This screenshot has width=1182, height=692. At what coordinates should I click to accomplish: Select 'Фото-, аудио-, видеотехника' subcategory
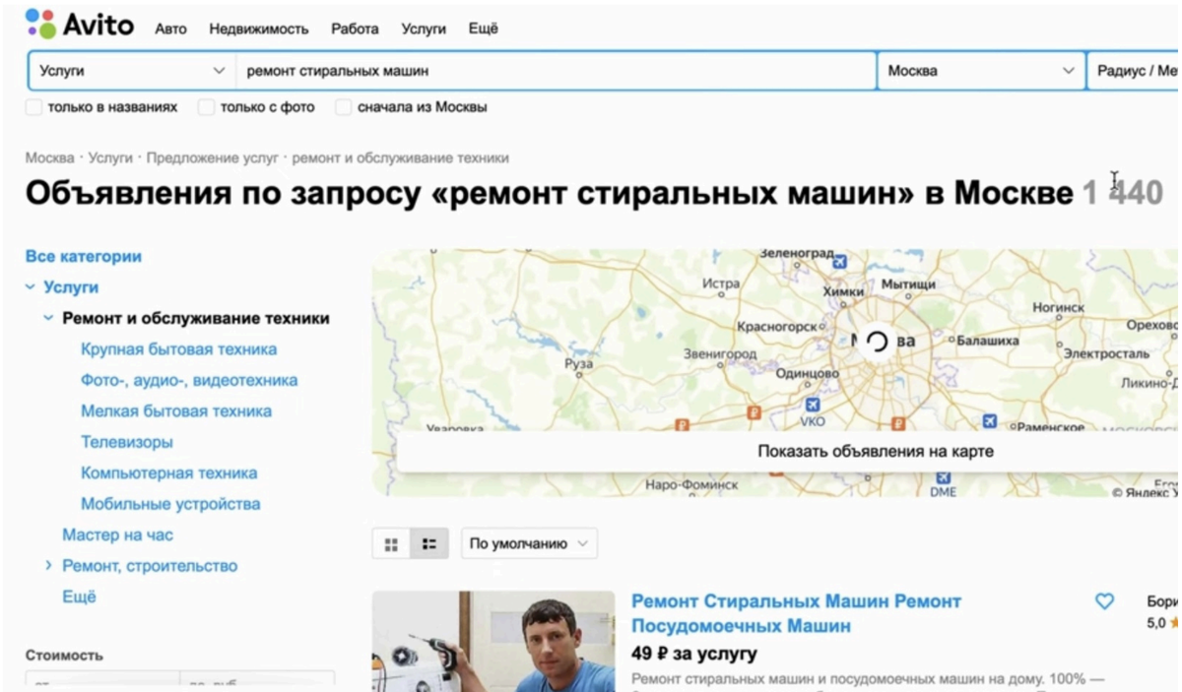pyautogui.click(x=189, y=380)
